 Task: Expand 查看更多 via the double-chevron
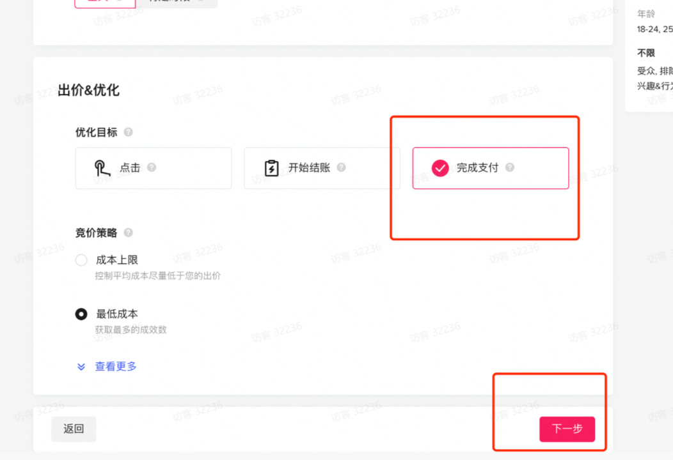pyautogui.click(x=81, y=366)
